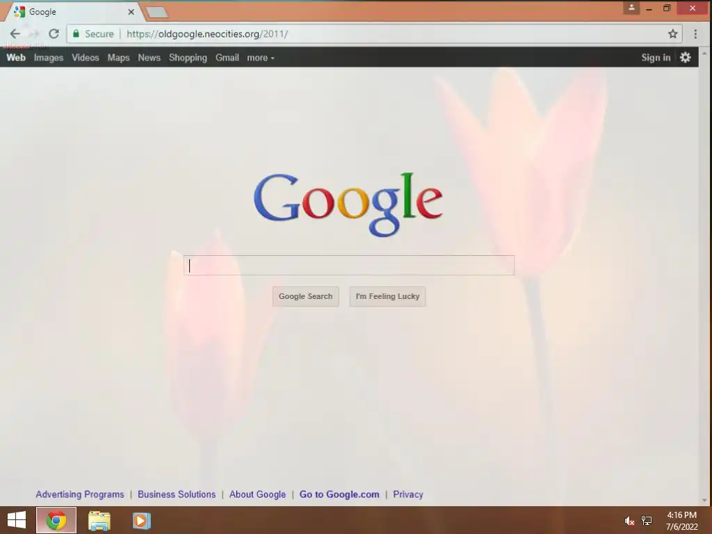Open Gmail from the top bar
This screenshot has height=534, width=712.
[x=227, y=58]
